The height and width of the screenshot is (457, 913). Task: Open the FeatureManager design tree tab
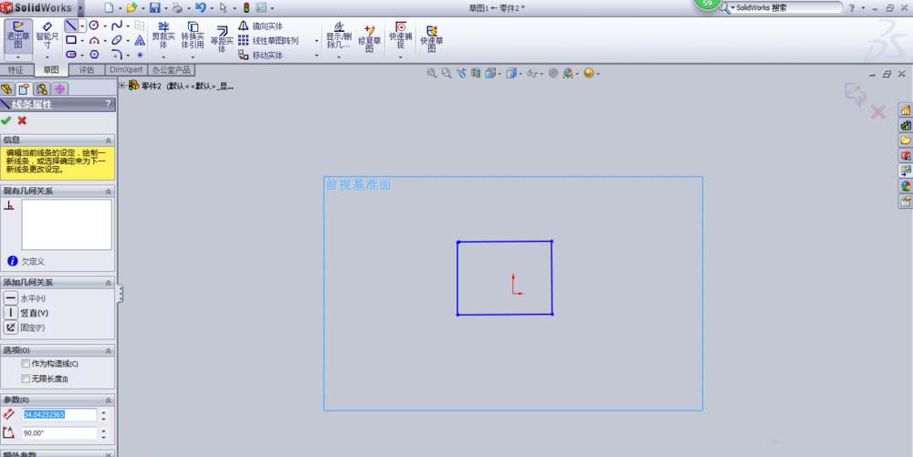pyautogui.click(x=7, y=89)
